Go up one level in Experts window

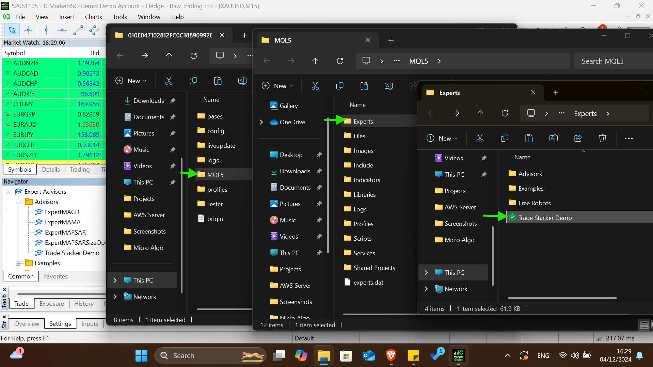pyautogui.click(x=480, y=113)
